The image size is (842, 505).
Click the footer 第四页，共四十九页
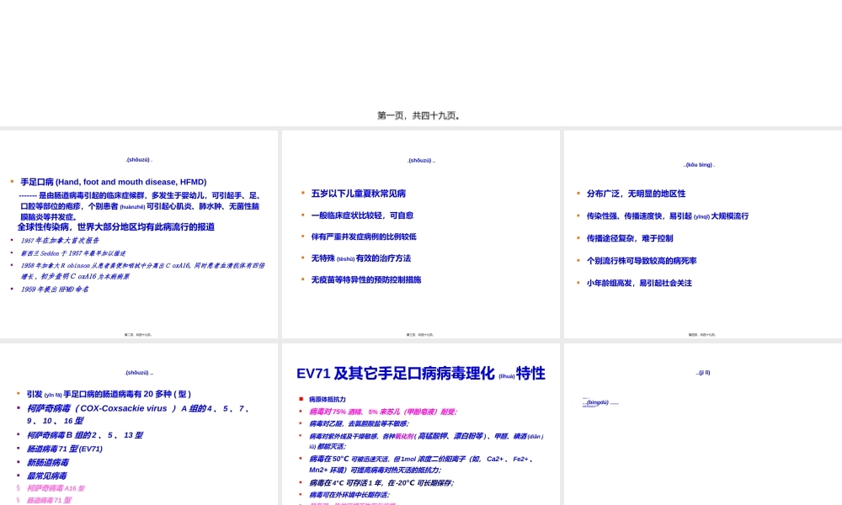click(703, 333)
